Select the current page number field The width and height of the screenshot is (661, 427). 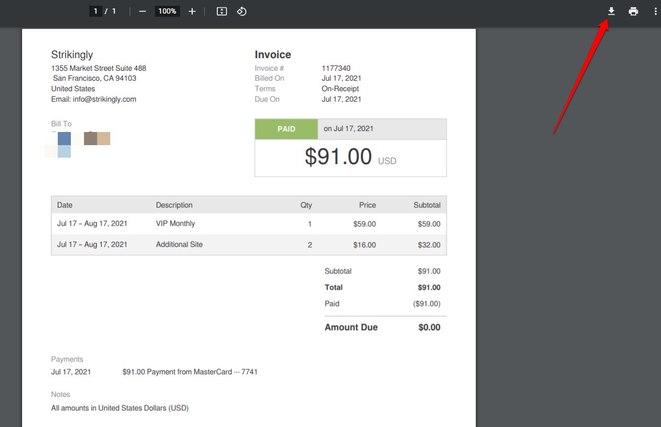(96, 11)
